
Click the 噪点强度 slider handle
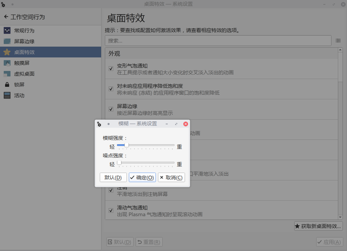119,163
